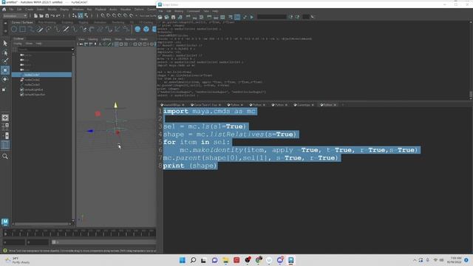The image size is (473, 266).
Task: Open the shelf tab switcher icon
Action: pyautogui.click(x=5, y=23)
